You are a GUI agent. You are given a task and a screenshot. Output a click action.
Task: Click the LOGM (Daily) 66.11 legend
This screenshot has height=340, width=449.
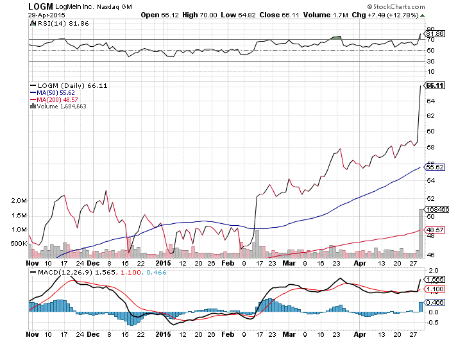69,86
